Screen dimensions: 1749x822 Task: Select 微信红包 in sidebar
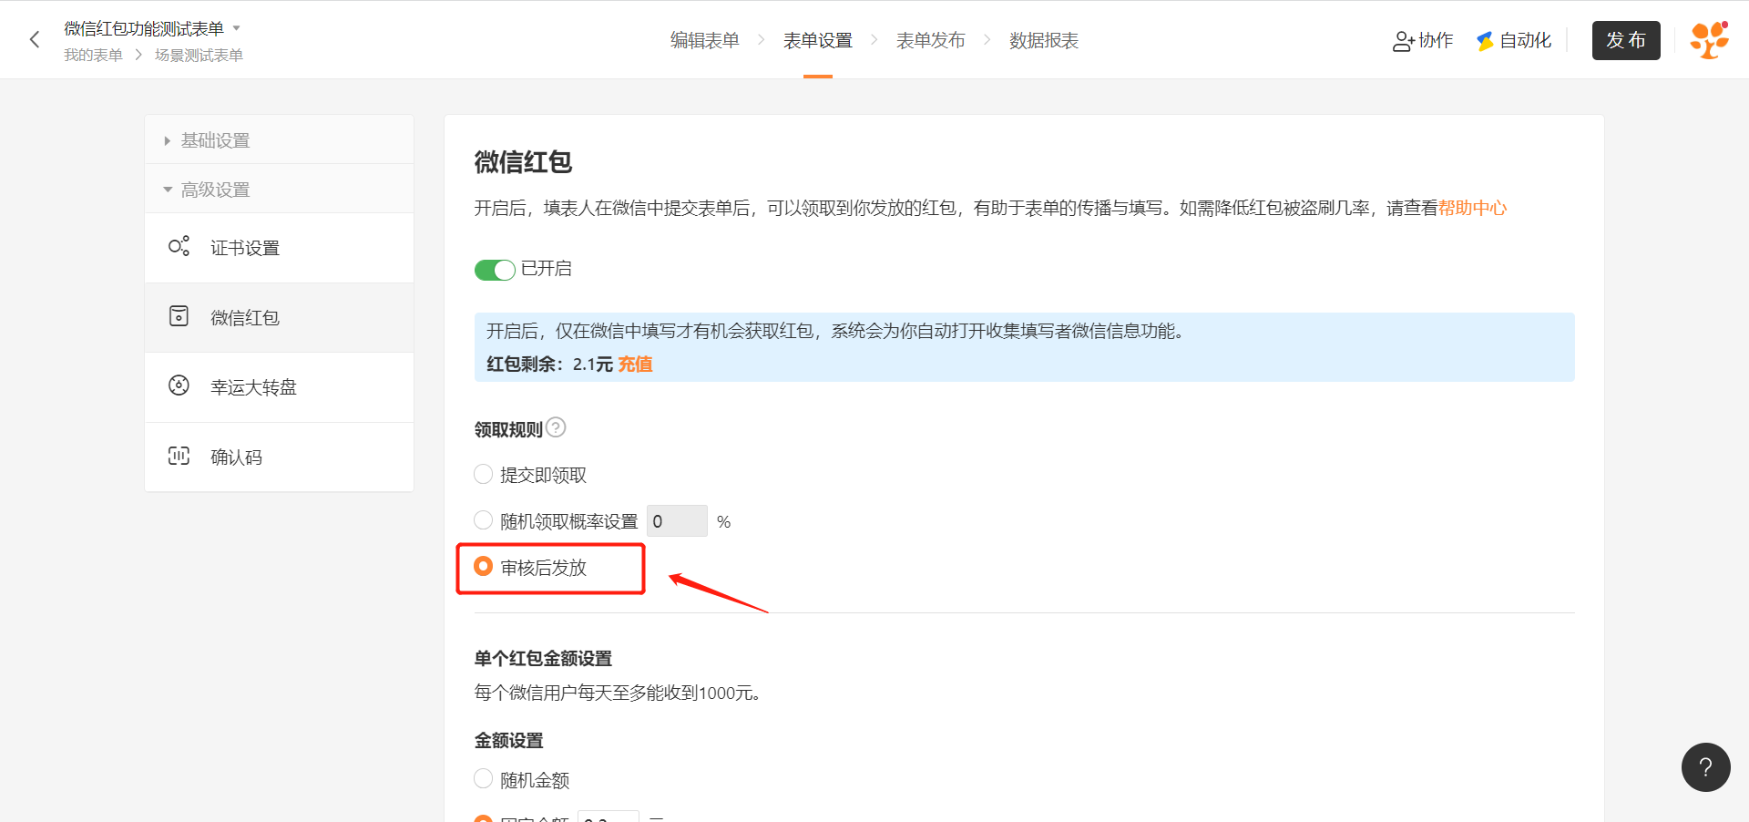pos(279,317)
